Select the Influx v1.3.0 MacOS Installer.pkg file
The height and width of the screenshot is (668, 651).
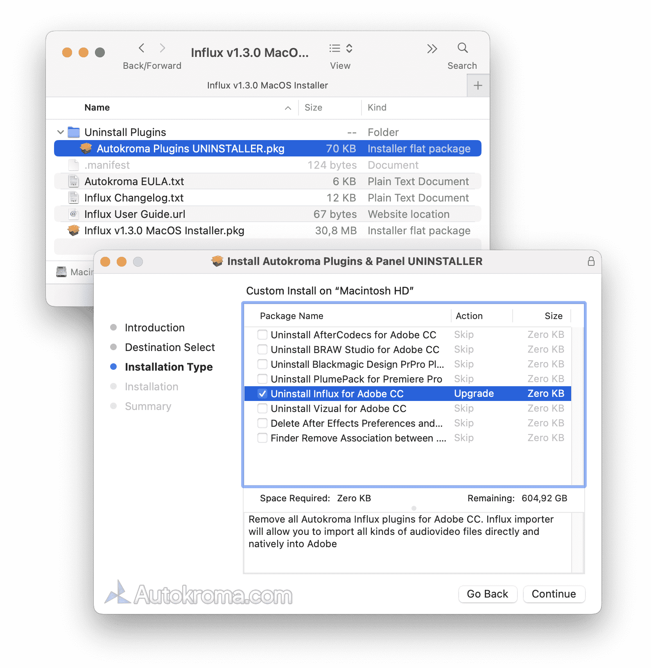tap(164, 231)
